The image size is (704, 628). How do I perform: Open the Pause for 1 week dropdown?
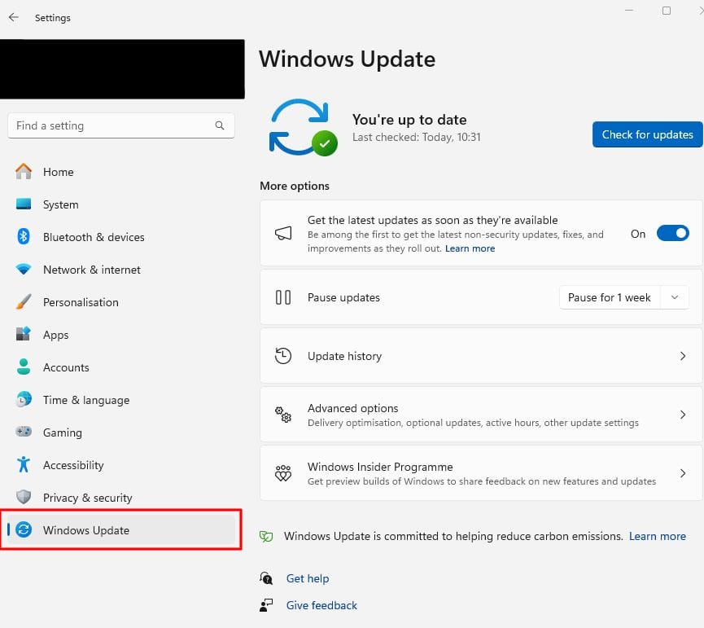pyautogui.click(x=674, y=297)
